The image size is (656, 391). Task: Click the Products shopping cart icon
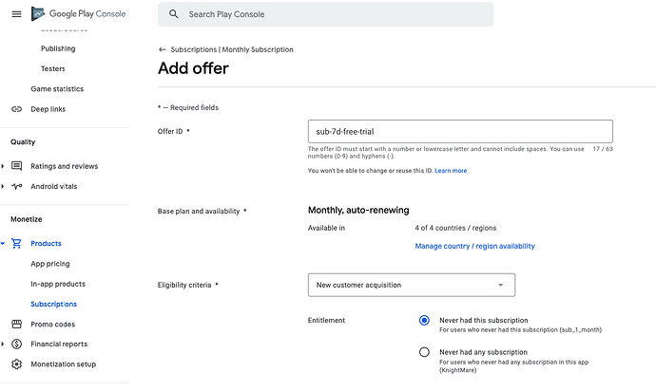16,243
